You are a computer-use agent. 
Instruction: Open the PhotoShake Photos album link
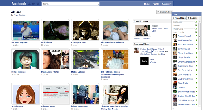click(x=50, y=72)
